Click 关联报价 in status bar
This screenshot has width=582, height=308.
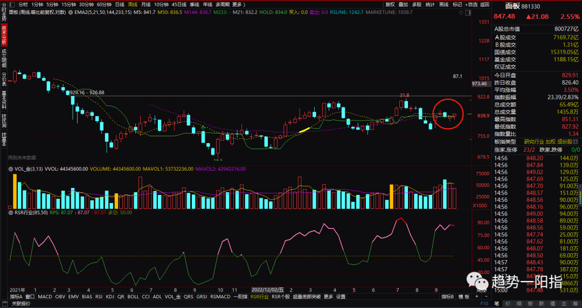point(21,304)
